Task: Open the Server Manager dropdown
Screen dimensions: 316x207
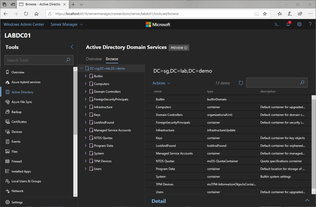Action: tap(67, 24)
